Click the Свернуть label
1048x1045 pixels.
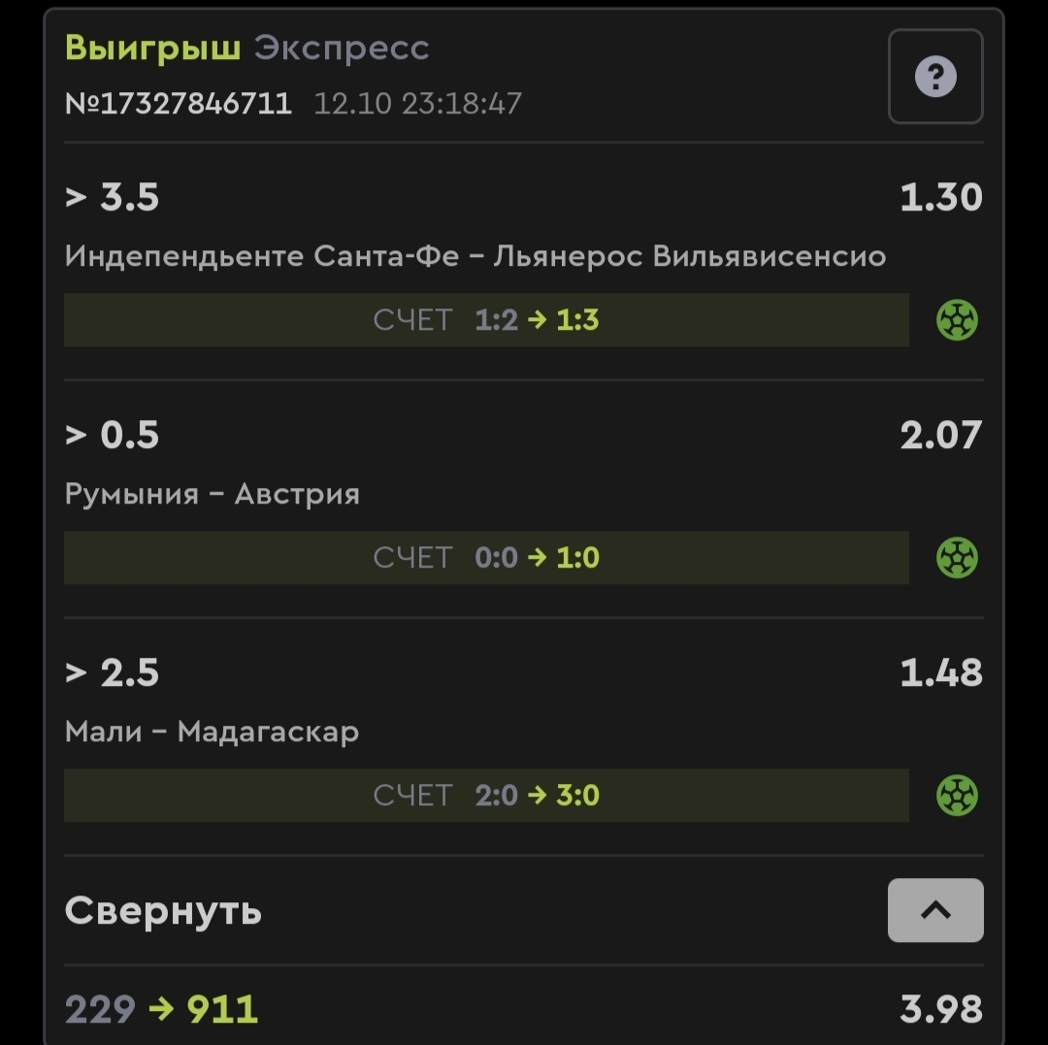point(163,911)
